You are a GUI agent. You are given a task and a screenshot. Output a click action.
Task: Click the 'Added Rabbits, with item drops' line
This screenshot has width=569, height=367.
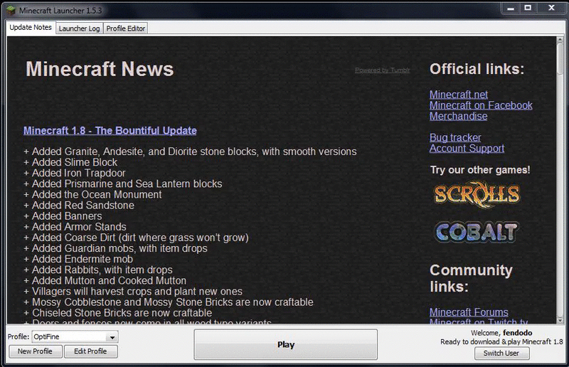point(98,270)
